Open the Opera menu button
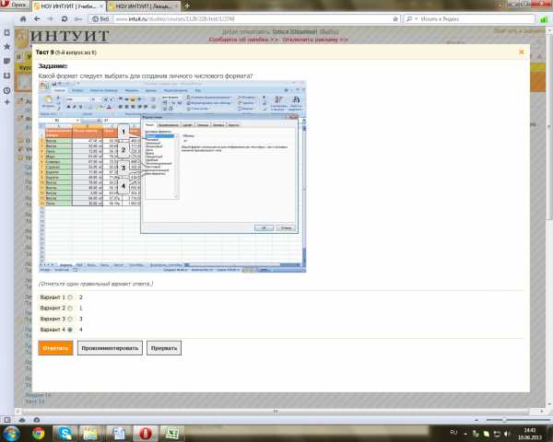 (x=14, y=5)
